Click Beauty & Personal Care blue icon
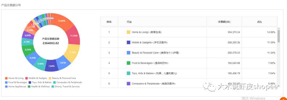The height and width of the screenshot is (100, 287). (129, 53)
